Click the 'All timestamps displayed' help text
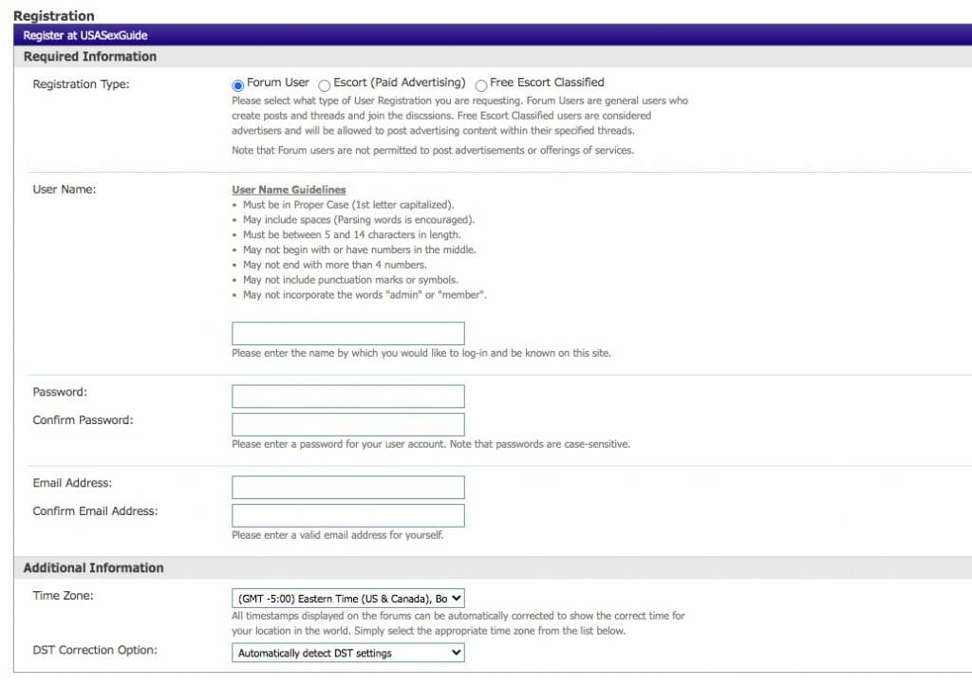The height and width of the screenshot is (685, 972). pos(458,623)
